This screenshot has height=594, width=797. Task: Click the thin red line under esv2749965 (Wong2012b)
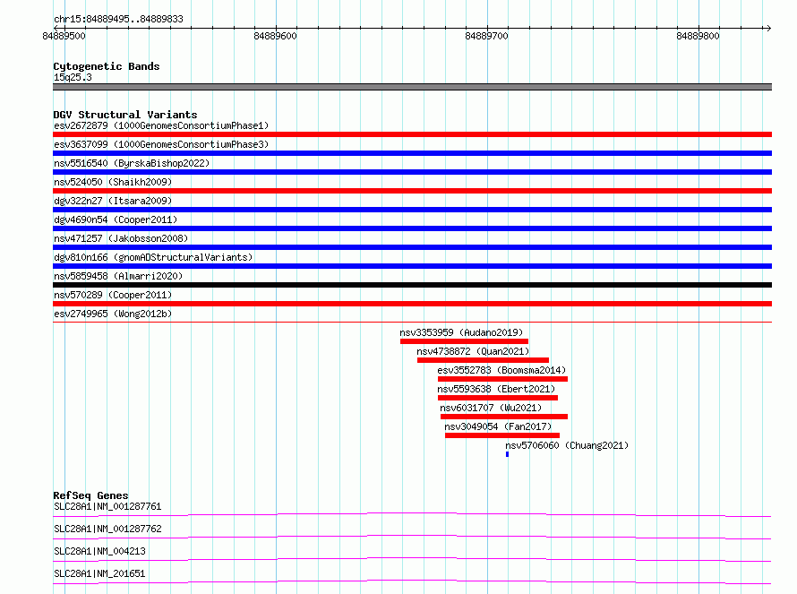click(412, 322)
